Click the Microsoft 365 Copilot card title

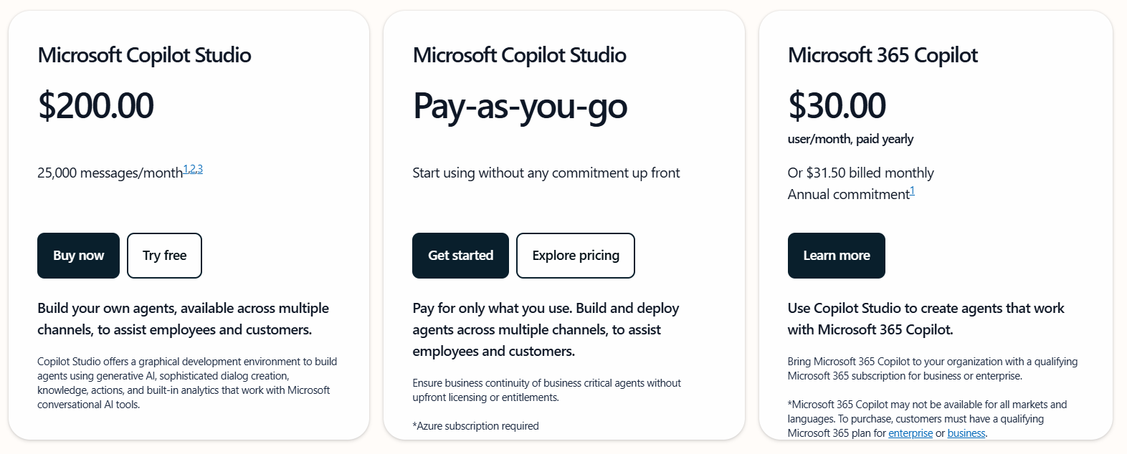pos(883,55)
